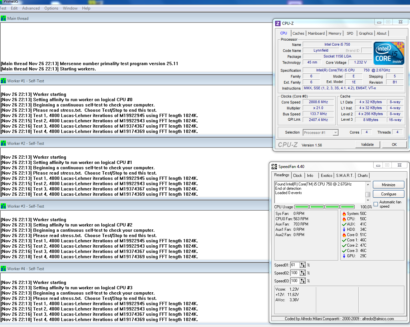The height and width of the screenshot is (327, 410).
Task: Click the Package value Socket 1156 LGA
Action: tap(337, 57)
